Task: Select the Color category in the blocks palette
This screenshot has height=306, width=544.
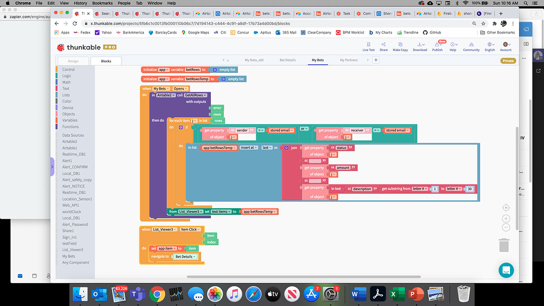Action: 66,101
